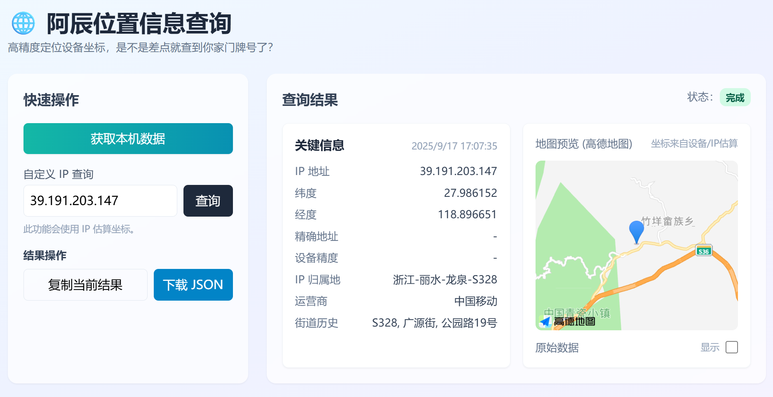Click the 完成 status badge

click(735, 97)
